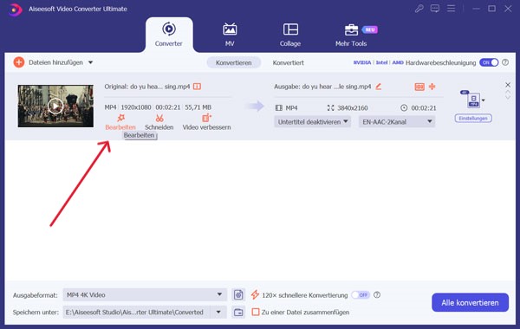
Task: Click the output resolution 3840x2160 text
Action: [352, 107]
